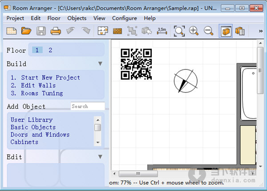267x191 pixels.
Task: Collapse the Build section arrow
Action: [x=100, y=64]
